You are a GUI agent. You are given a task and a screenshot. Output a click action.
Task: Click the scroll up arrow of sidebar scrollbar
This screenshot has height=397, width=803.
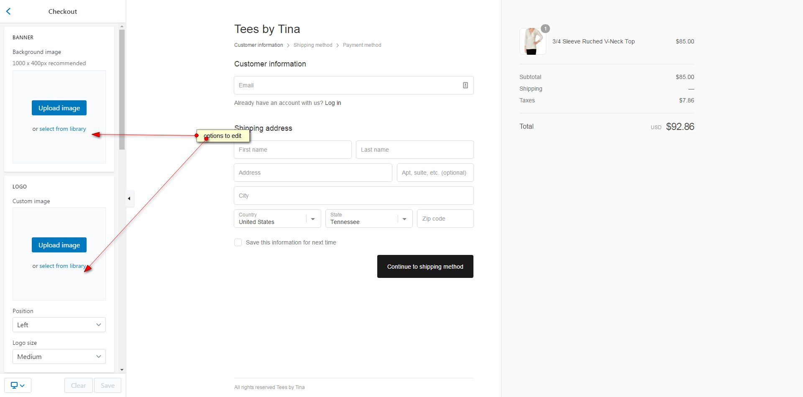(x=122, y=27)
